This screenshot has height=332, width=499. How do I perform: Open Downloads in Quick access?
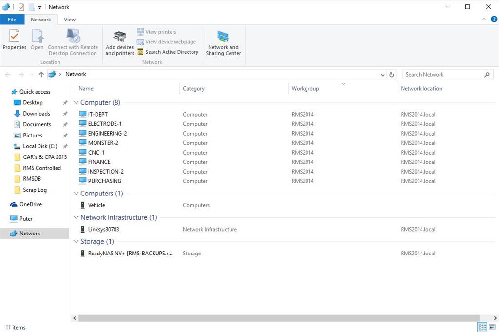pos(36,113)
